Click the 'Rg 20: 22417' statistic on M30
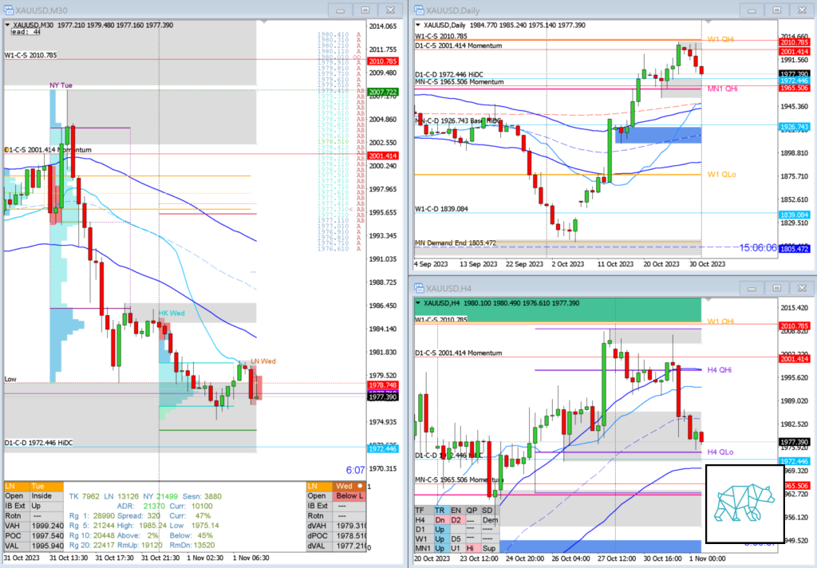The image size is (817, 568). (93, 546)
